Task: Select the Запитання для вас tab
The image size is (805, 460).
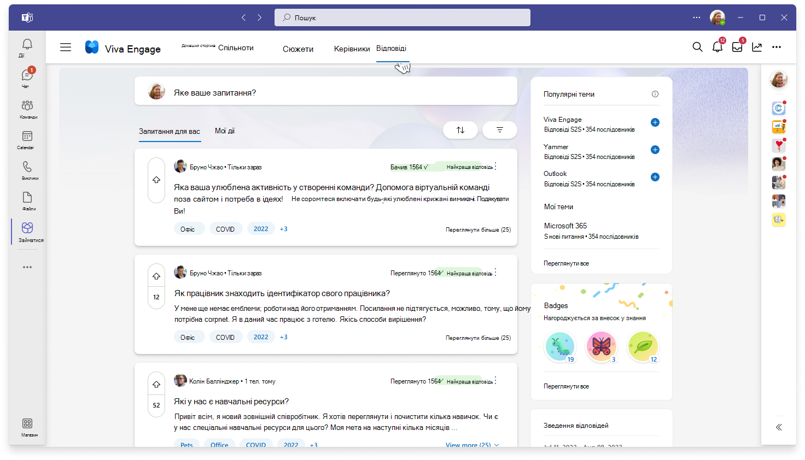Action: tap(170, 131)
